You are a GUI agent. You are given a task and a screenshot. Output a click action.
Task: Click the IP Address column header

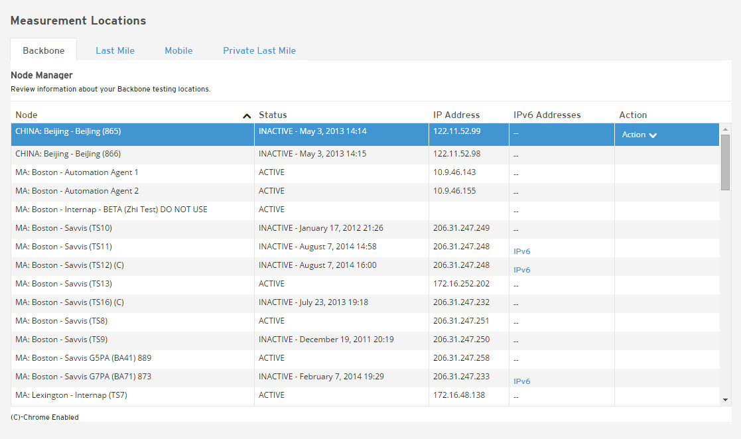point(456,115)
